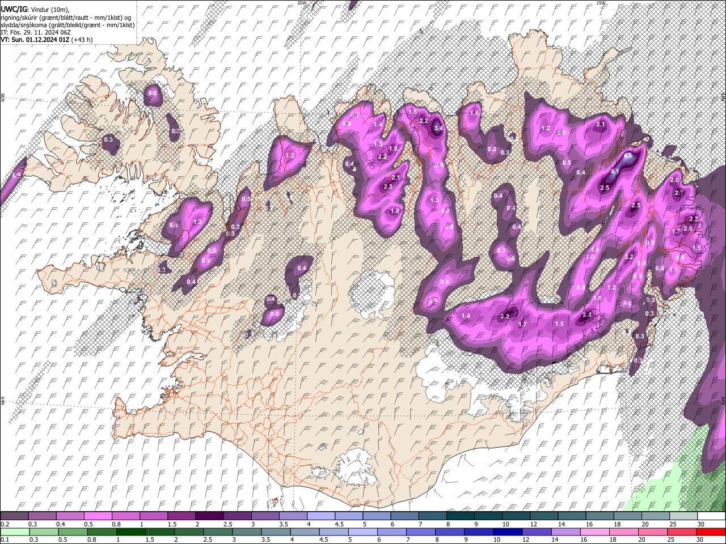Click the '20W' longitude label
This screenshot has height=544, width=726.
(x=302, y=3)
